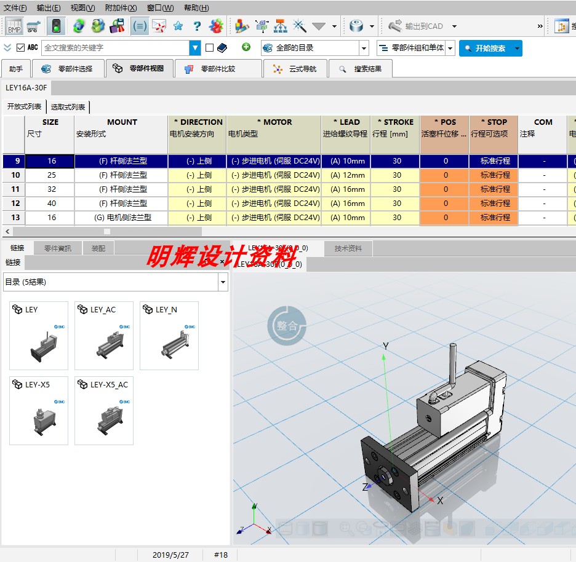
Task: Open the 开始搜索 split dropdown arrow
Action: (517, 48)
